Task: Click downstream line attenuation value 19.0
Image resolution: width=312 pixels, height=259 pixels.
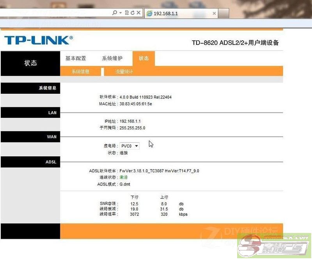Action: 134,209
